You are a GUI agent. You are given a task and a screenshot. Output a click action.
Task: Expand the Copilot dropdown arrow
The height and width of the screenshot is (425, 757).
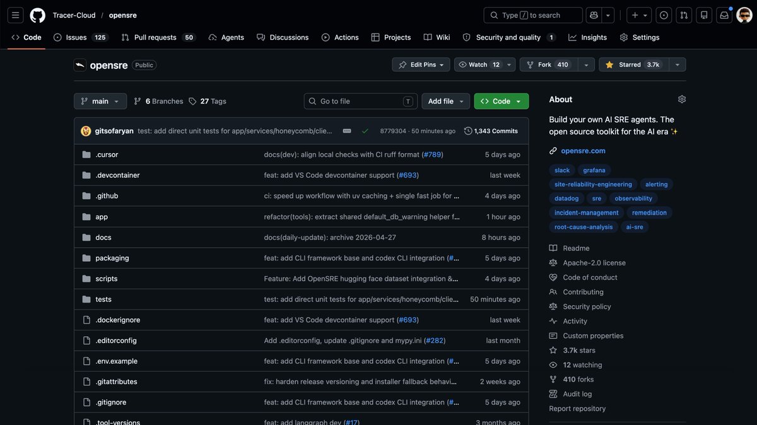click(608, 15)
